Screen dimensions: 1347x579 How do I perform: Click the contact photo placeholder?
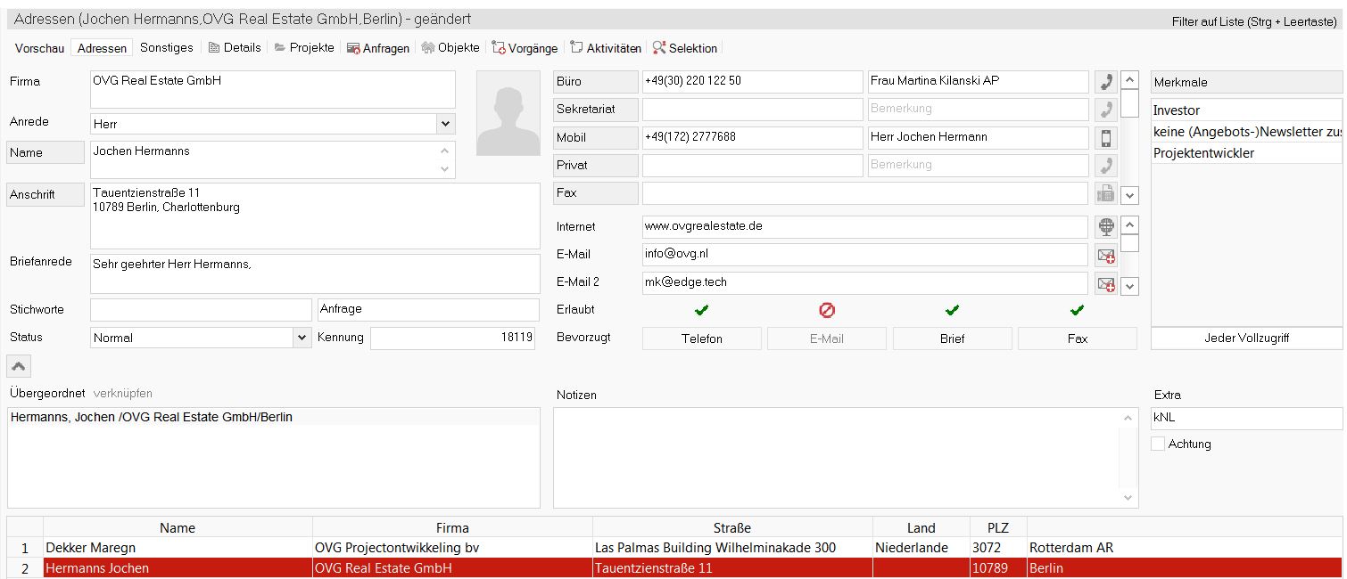508,114
